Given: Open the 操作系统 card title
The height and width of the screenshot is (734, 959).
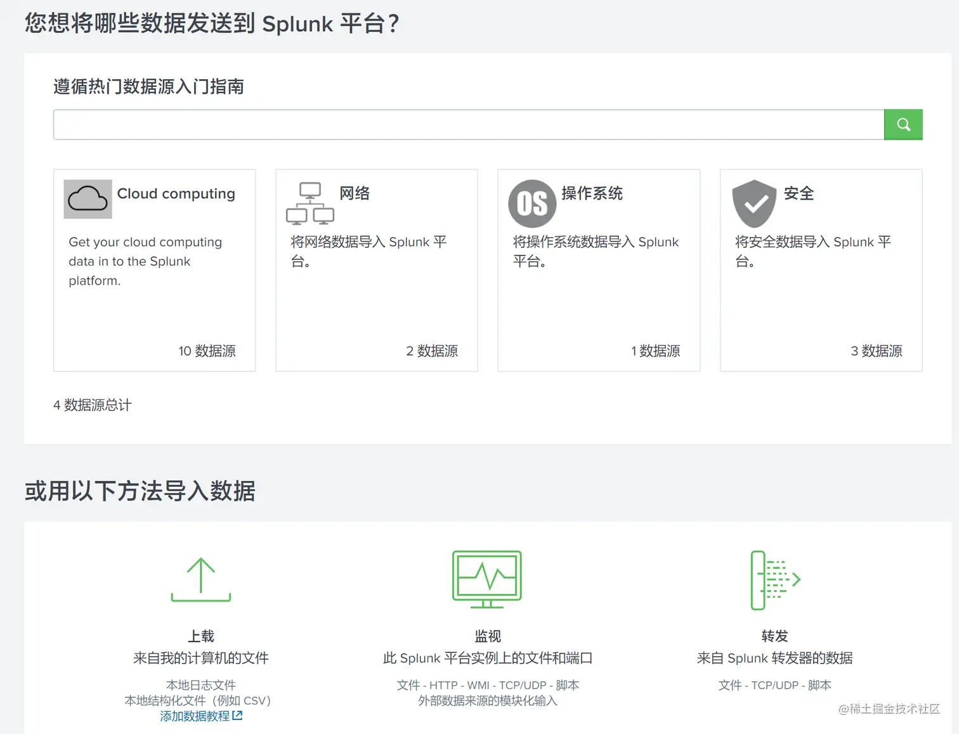Looking at the screenshot, I should [x=592, y=193].
